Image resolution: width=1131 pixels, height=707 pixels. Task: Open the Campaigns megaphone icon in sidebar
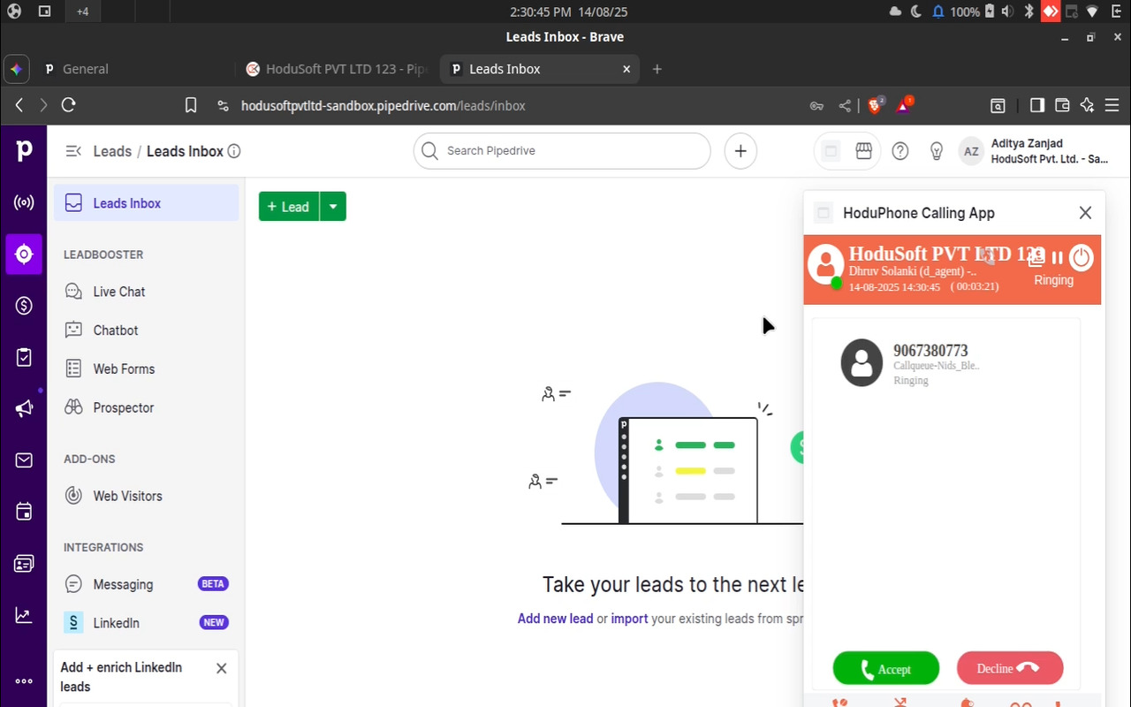tap(24, 408)
